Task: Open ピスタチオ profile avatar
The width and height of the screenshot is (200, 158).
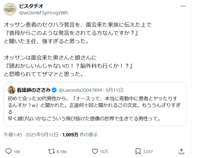Action: [10, 9]
